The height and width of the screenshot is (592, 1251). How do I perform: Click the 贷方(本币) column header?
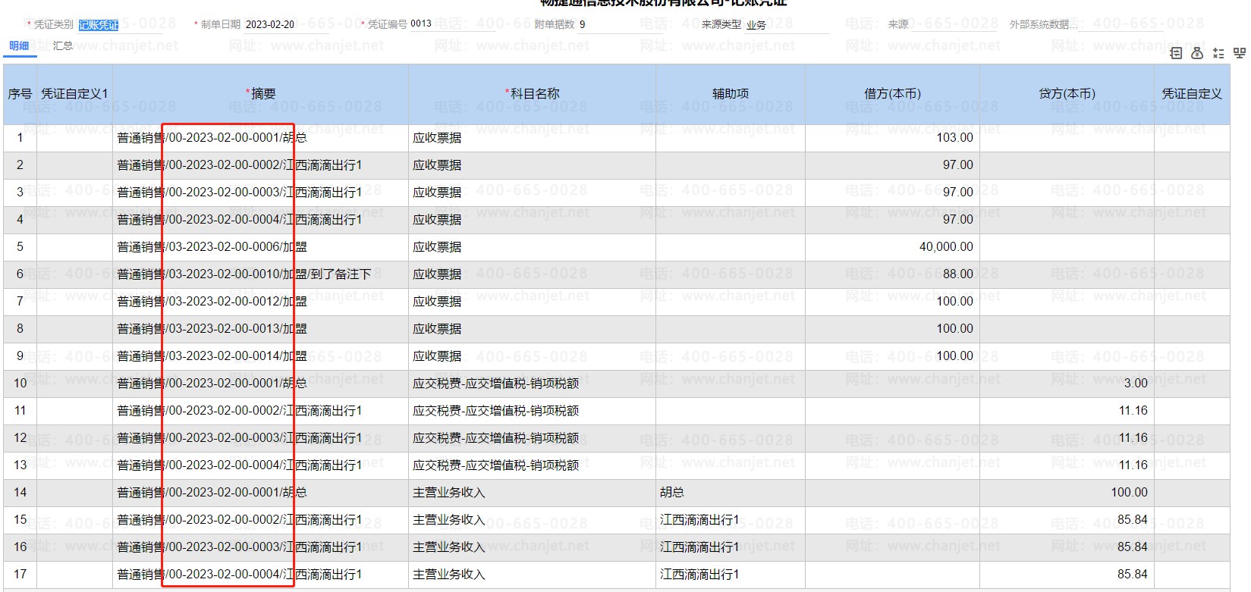pyautogui.click(x=1067, y=94)
